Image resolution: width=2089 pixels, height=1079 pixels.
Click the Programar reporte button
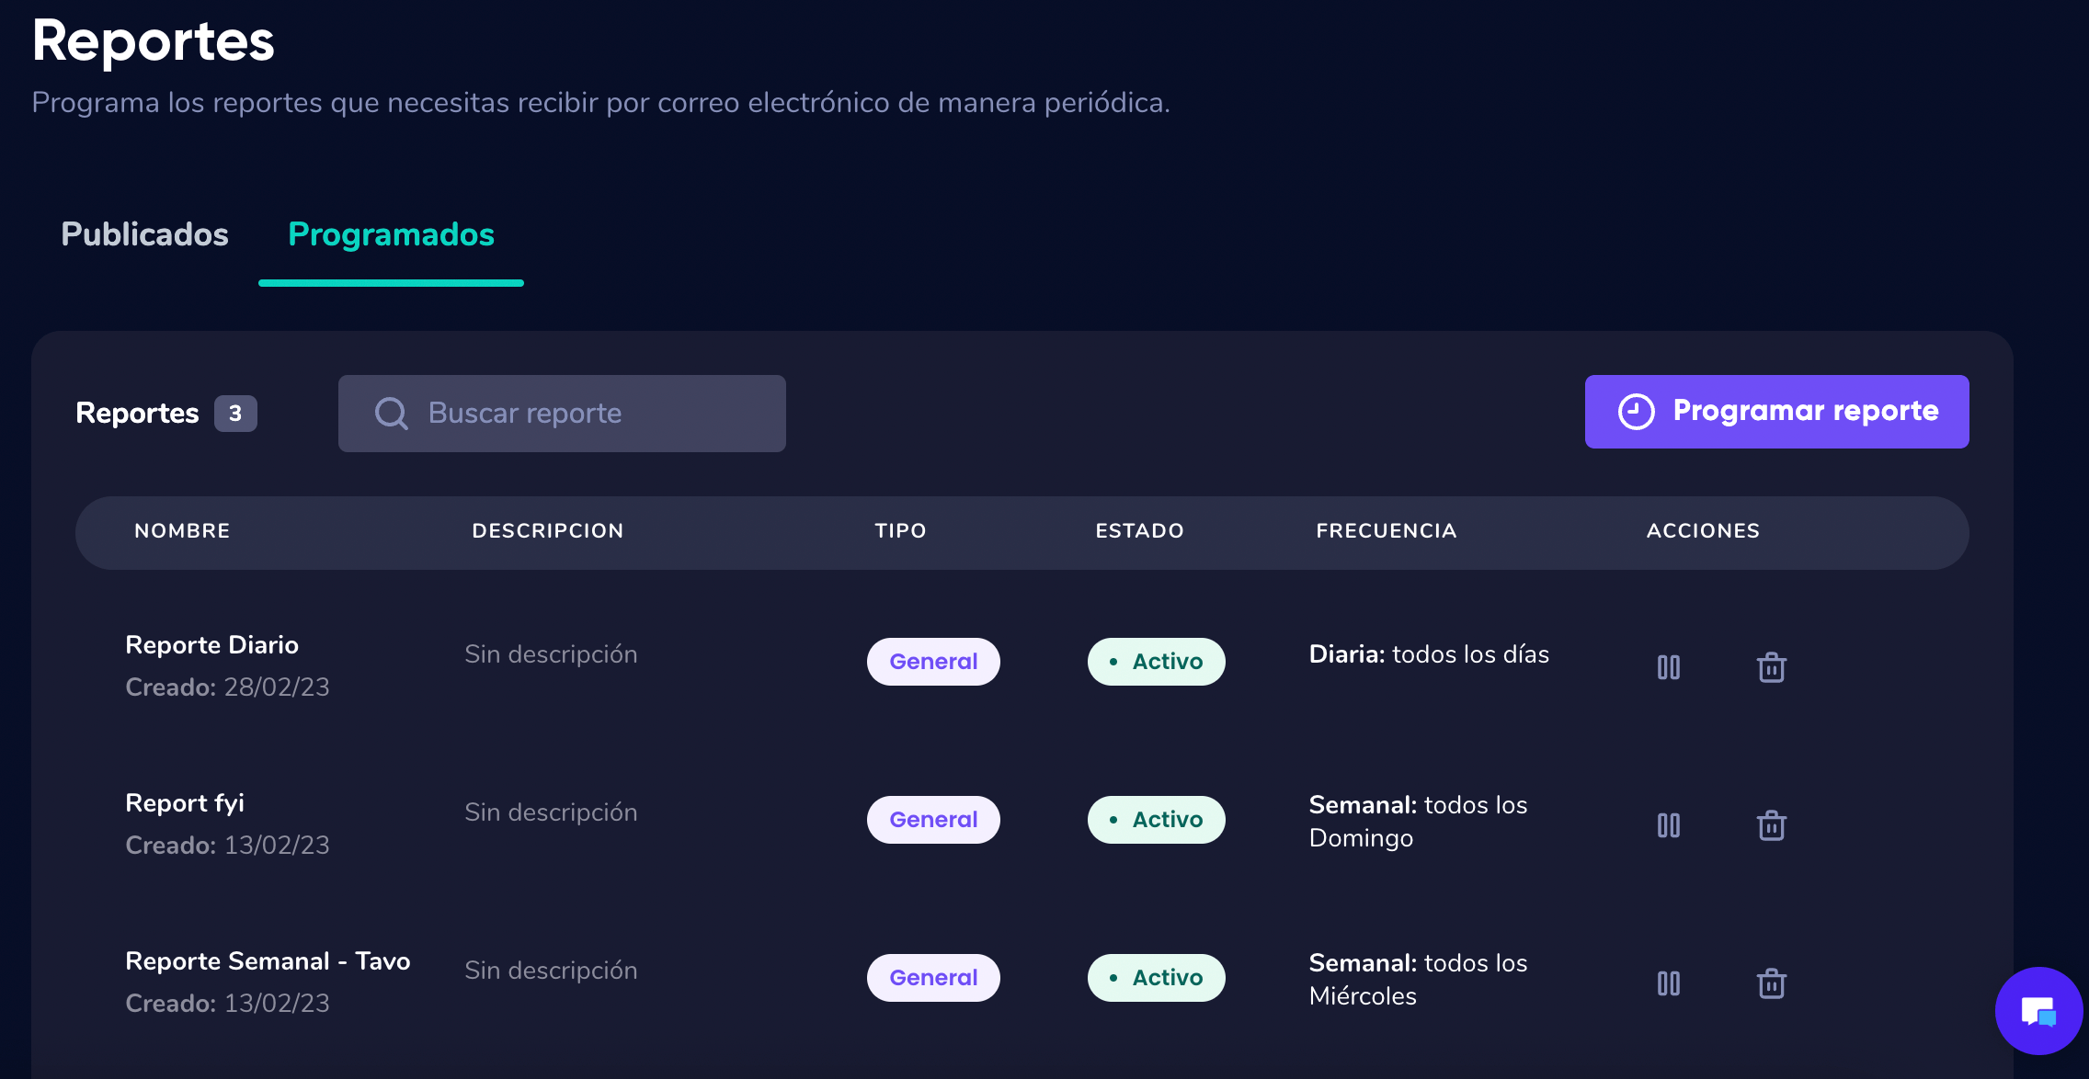tap(1776, 412)
